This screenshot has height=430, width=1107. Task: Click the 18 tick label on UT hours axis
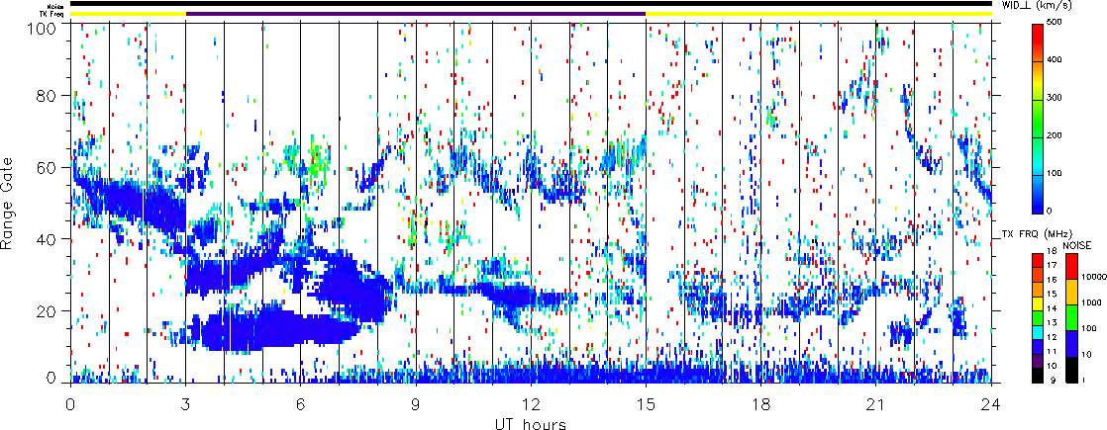[x=761, y=404]
